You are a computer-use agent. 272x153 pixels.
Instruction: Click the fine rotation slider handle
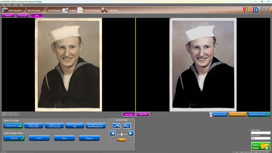[x=122, y=134]
